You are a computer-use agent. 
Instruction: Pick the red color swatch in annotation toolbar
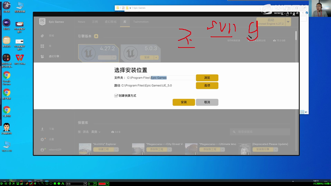point(102,184)
